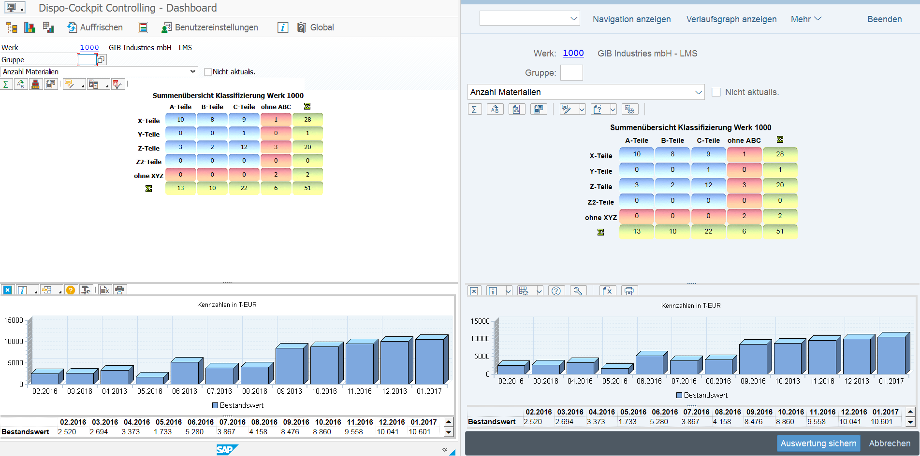Click the right panel's A-B sort icon
Image resolution: width=920 pixels, height=456 pixels.
[495, 110]
